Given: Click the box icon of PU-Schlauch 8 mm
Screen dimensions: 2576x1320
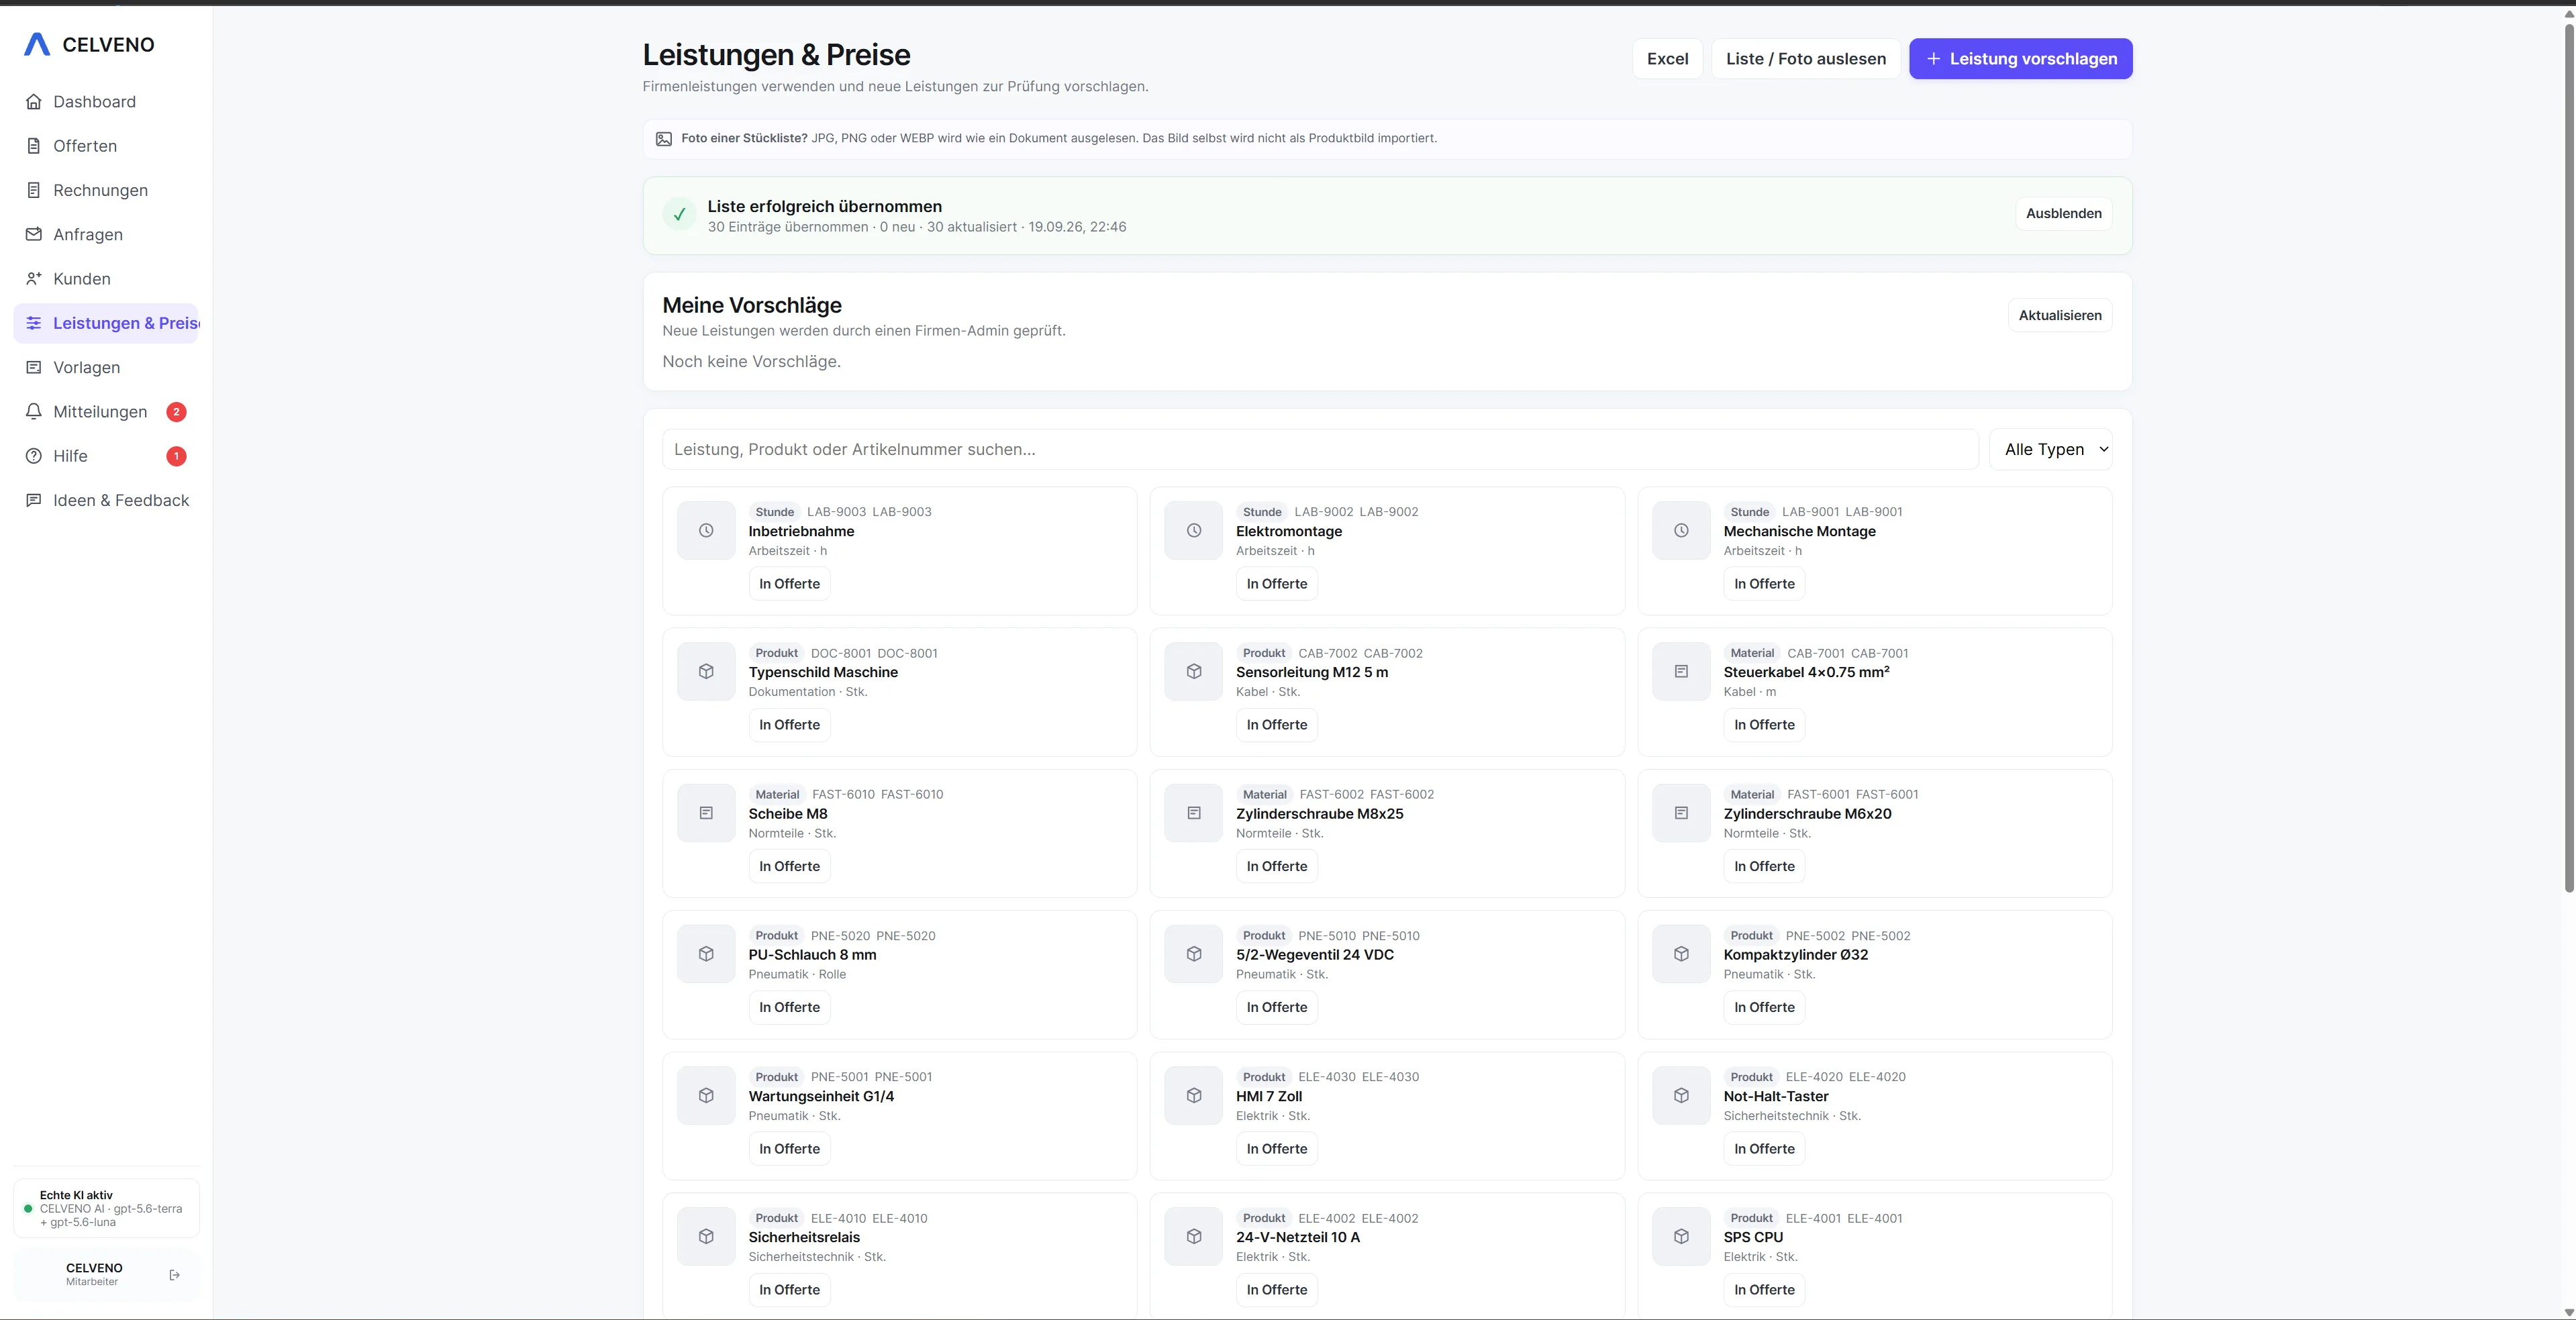Looking at the screenshot, I should click(x=706, y=954).
